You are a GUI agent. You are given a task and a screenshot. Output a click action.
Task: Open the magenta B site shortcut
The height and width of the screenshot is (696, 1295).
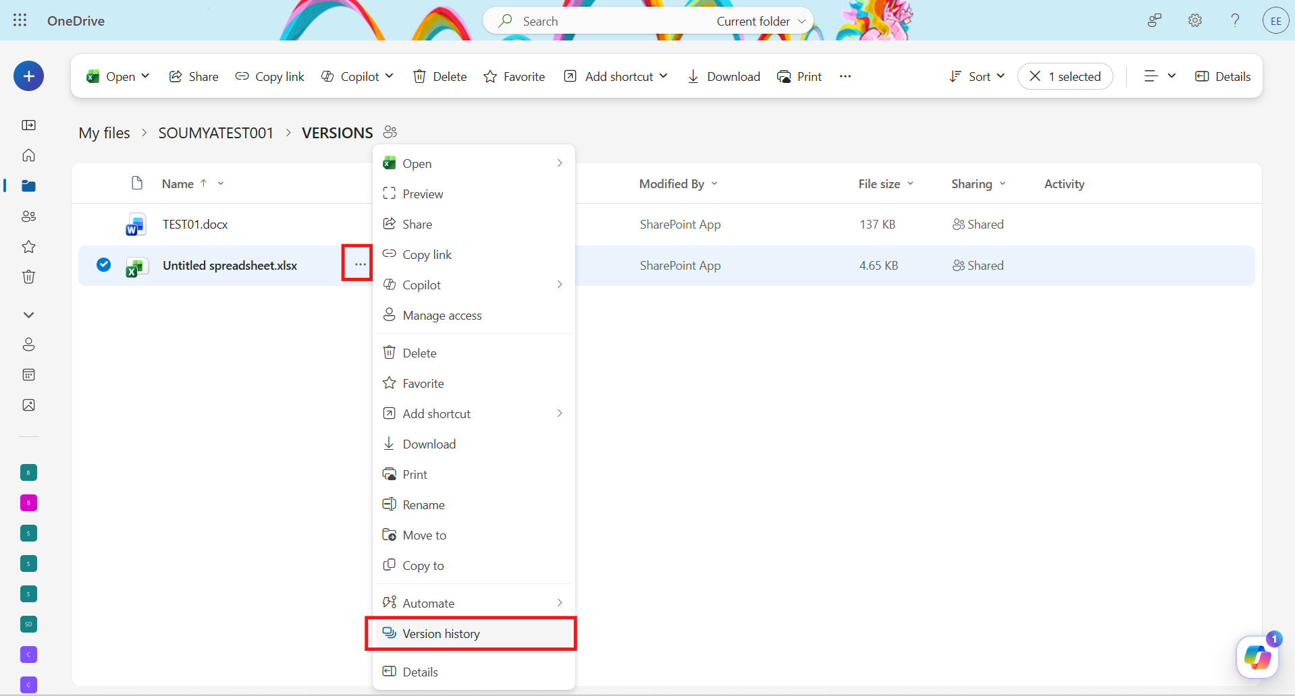pos(28,502)
